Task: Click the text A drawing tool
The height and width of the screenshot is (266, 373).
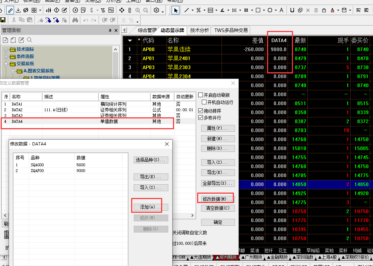Action: (x=281, y=10)
